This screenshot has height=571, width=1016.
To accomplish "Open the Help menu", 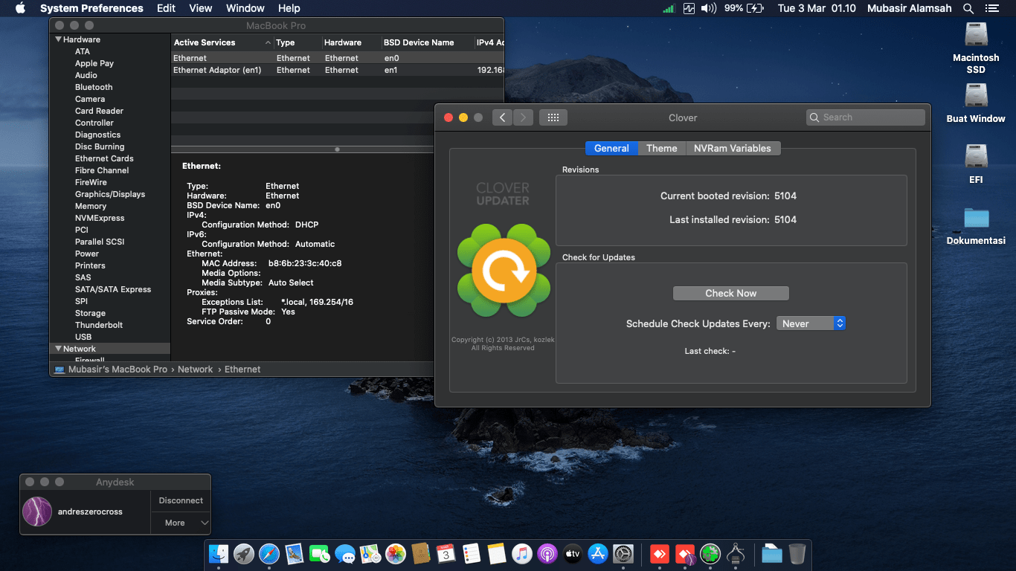I will click(x=289, y=8).
